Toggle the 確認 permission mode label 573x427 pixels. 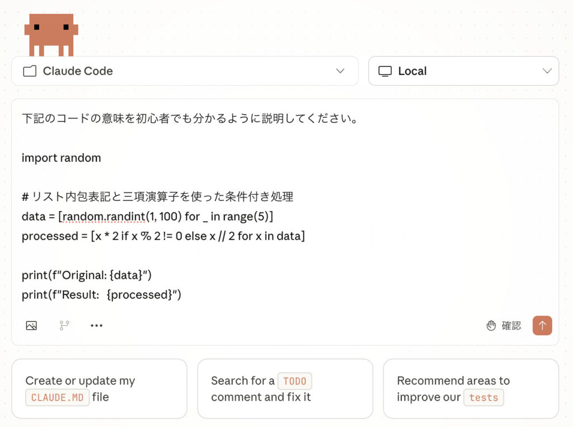point(511,326)
